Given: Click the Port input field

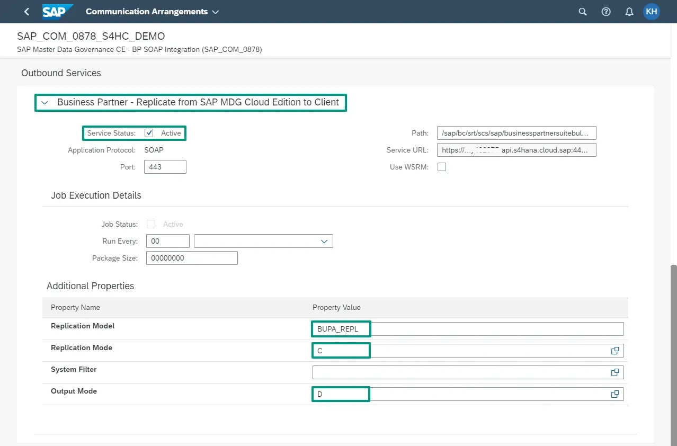Looking at the screenshot, I should (165, 167).
